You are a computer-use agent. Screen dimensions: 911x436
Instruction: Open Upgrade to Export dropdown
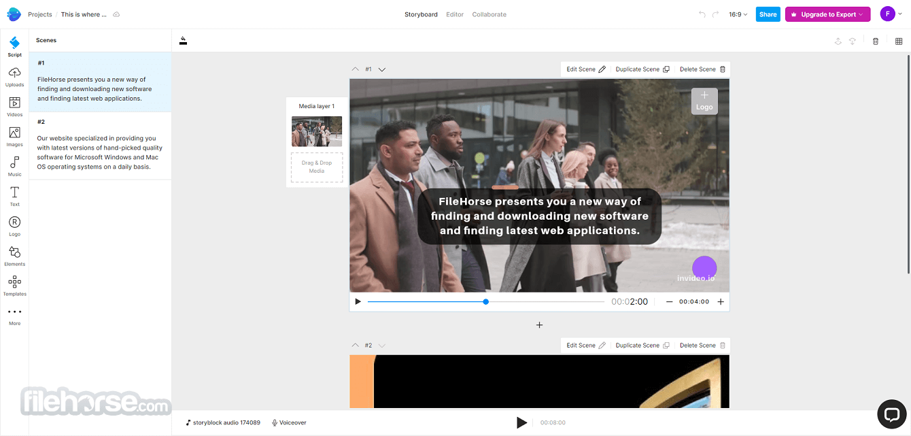(x=827, y=14)
